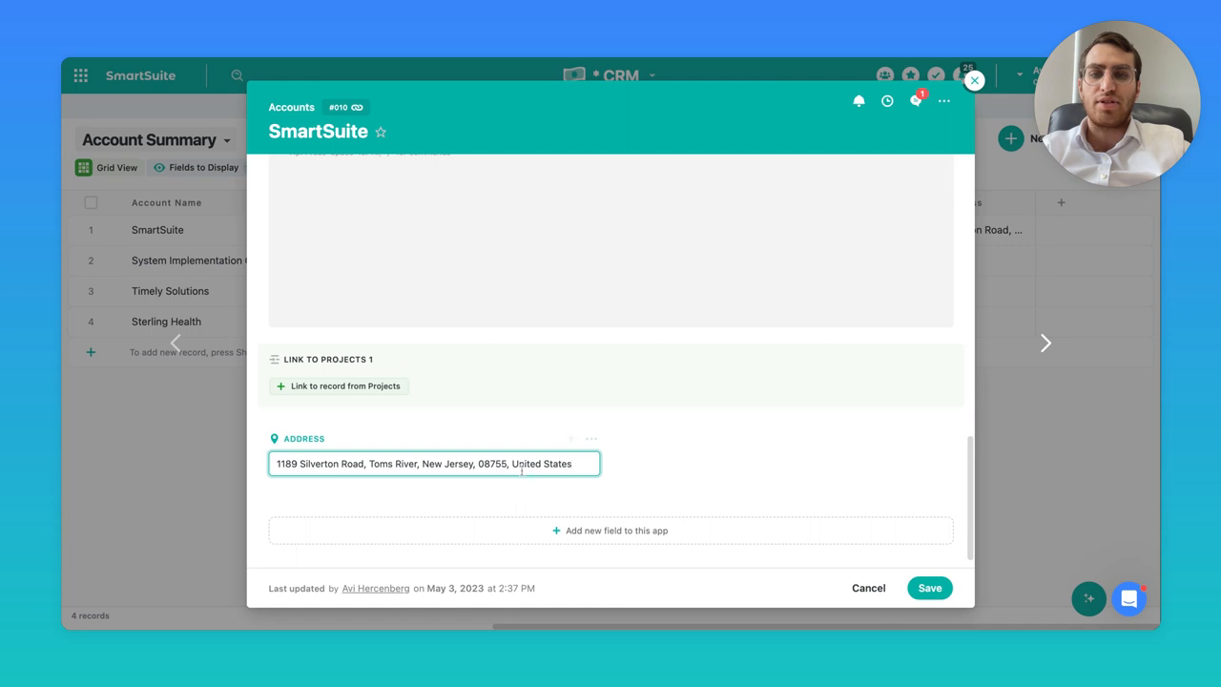Screen dimensions: 1221x687
Task: Click Add new field to this app
Action: click(610, 531)
